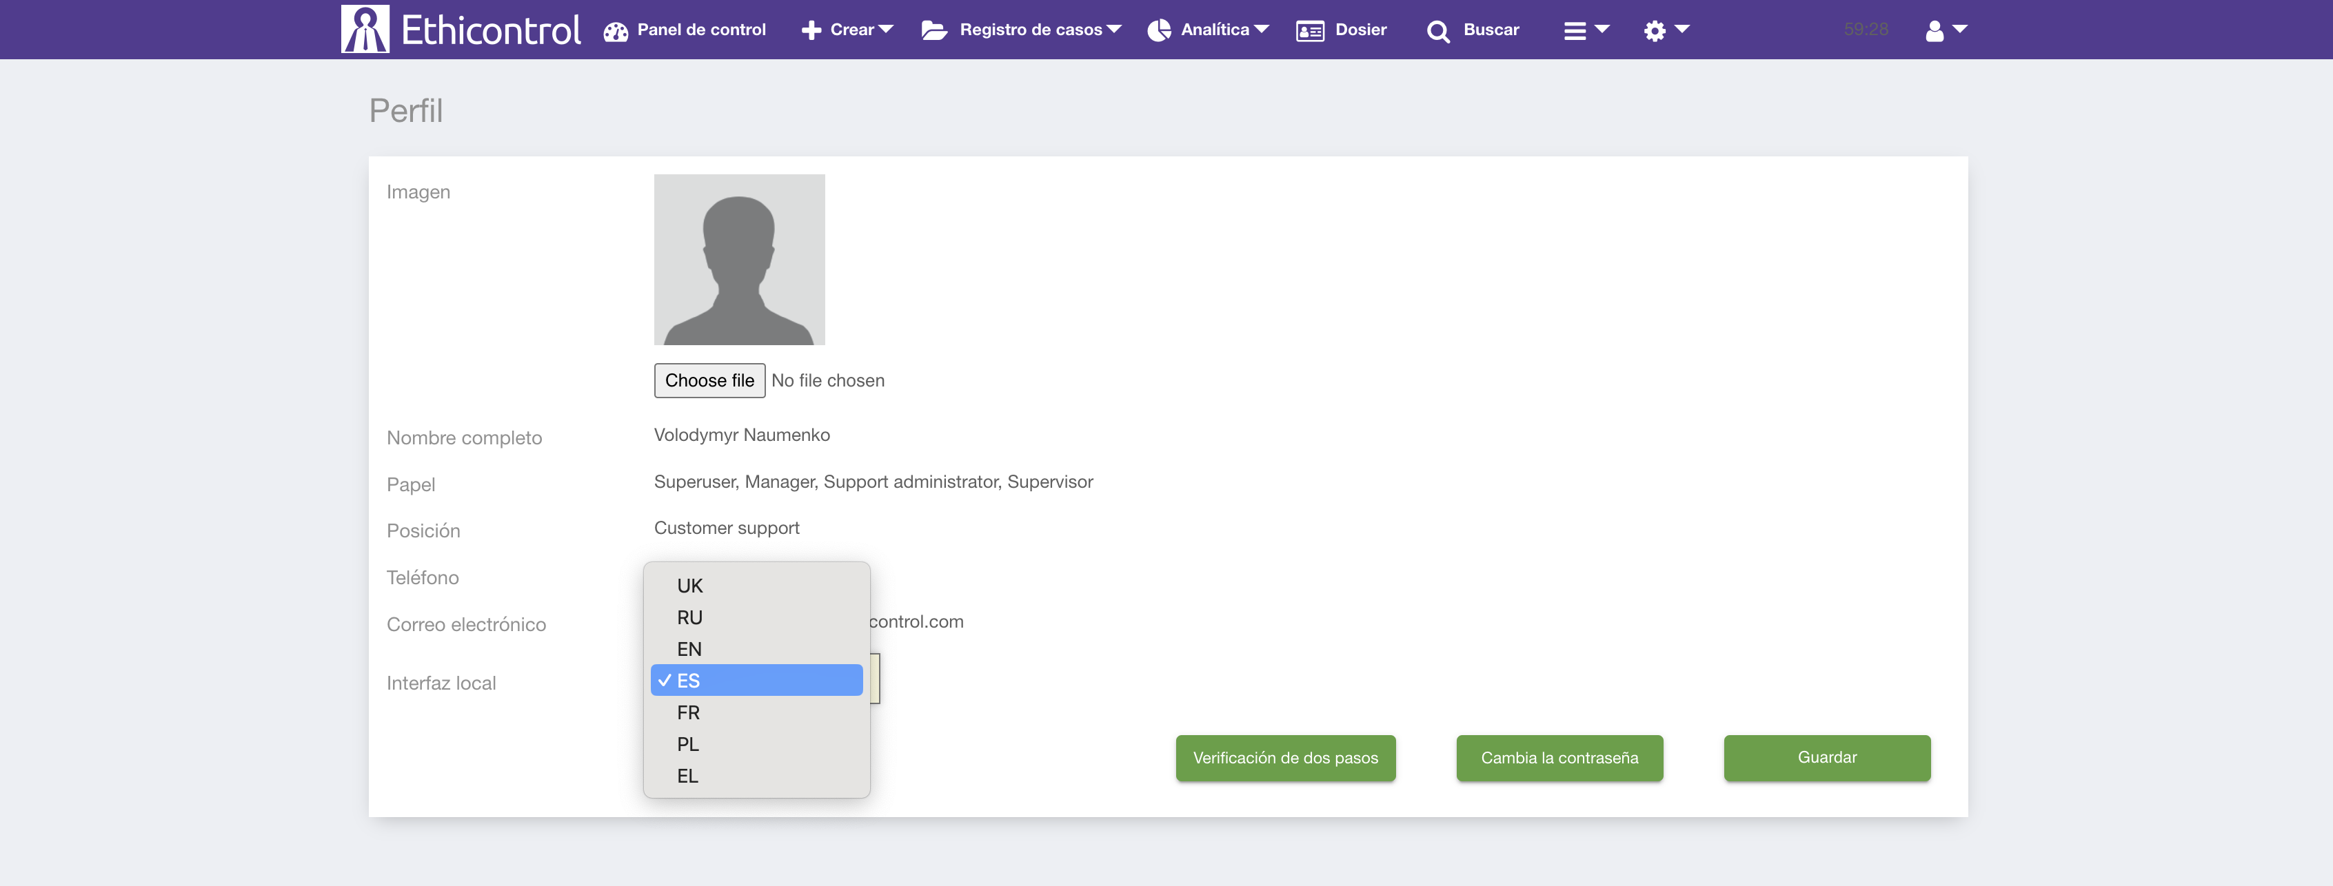Screen dimensions: 2333x886
Task: Click the Analítica pie chart icon
Action: [x=1158, y=31]
